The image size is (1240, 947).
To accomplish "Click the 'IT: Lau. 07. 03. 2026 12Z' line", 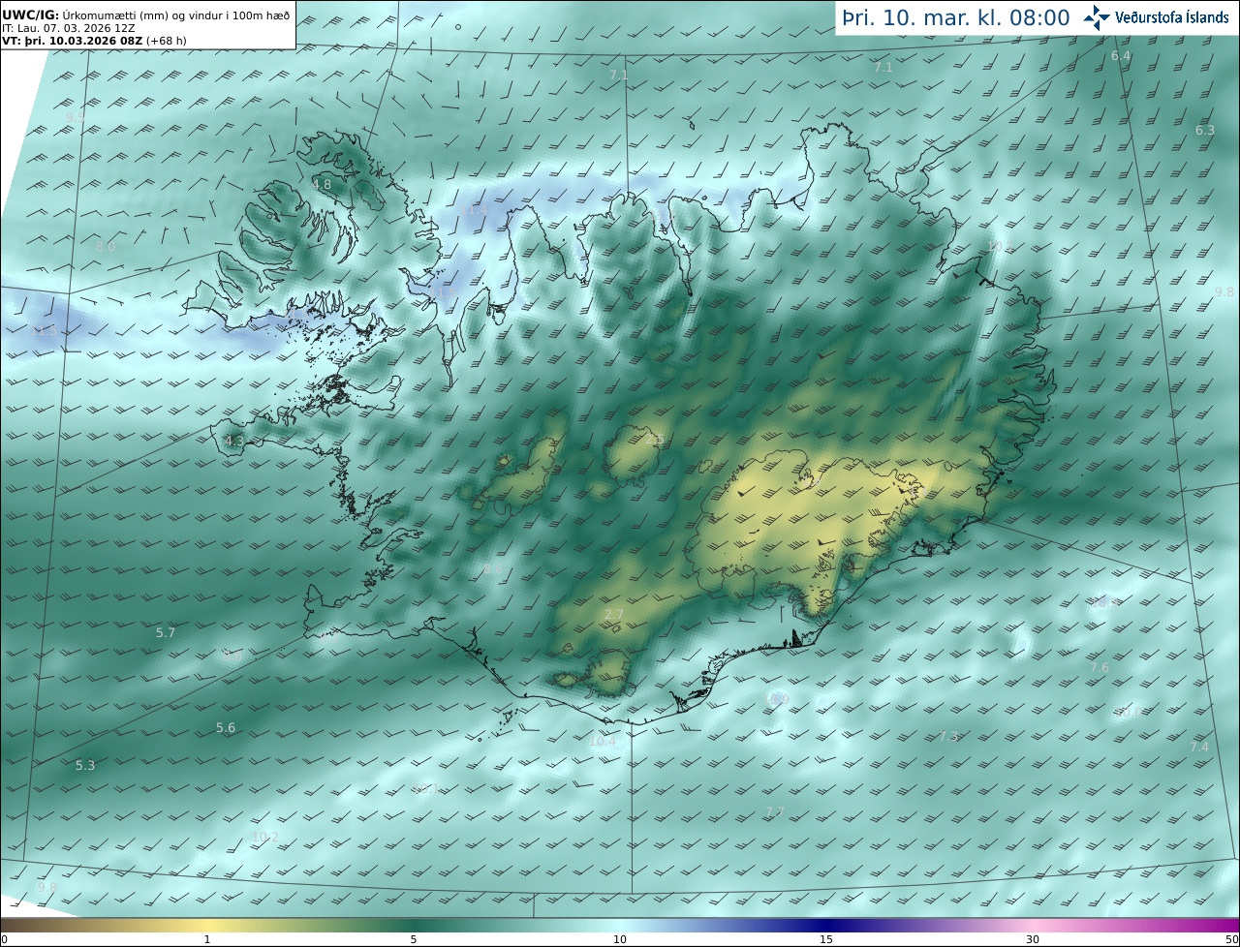I will coord(68,29).
